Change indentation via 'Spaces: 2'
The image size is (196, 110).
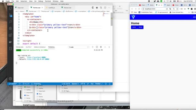(x=75, y=84)
